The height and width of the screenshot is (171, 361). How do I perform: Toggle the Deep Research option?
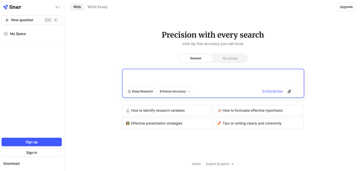tap(140, 91)
